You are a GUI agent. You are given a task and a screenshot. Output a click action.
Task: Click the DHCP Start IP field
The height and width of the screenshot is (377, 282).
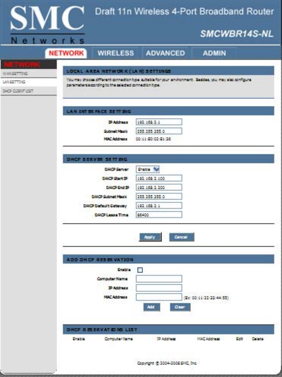(x=159, y=178)
